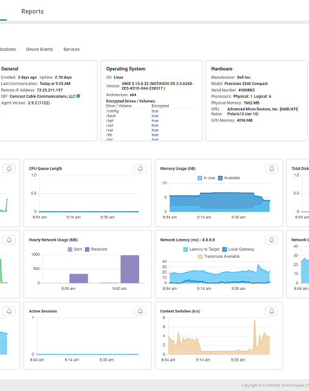Click the General card heading
This screenshot has width=309, height=391.
[x=10, y=69]
